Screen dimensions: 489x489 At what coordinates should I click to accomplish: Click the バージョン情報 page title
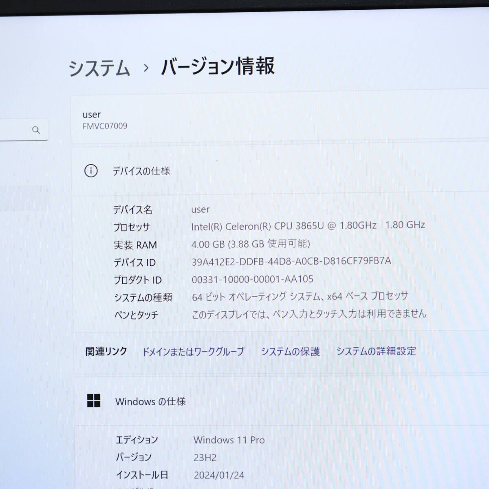tap(218, 66)
